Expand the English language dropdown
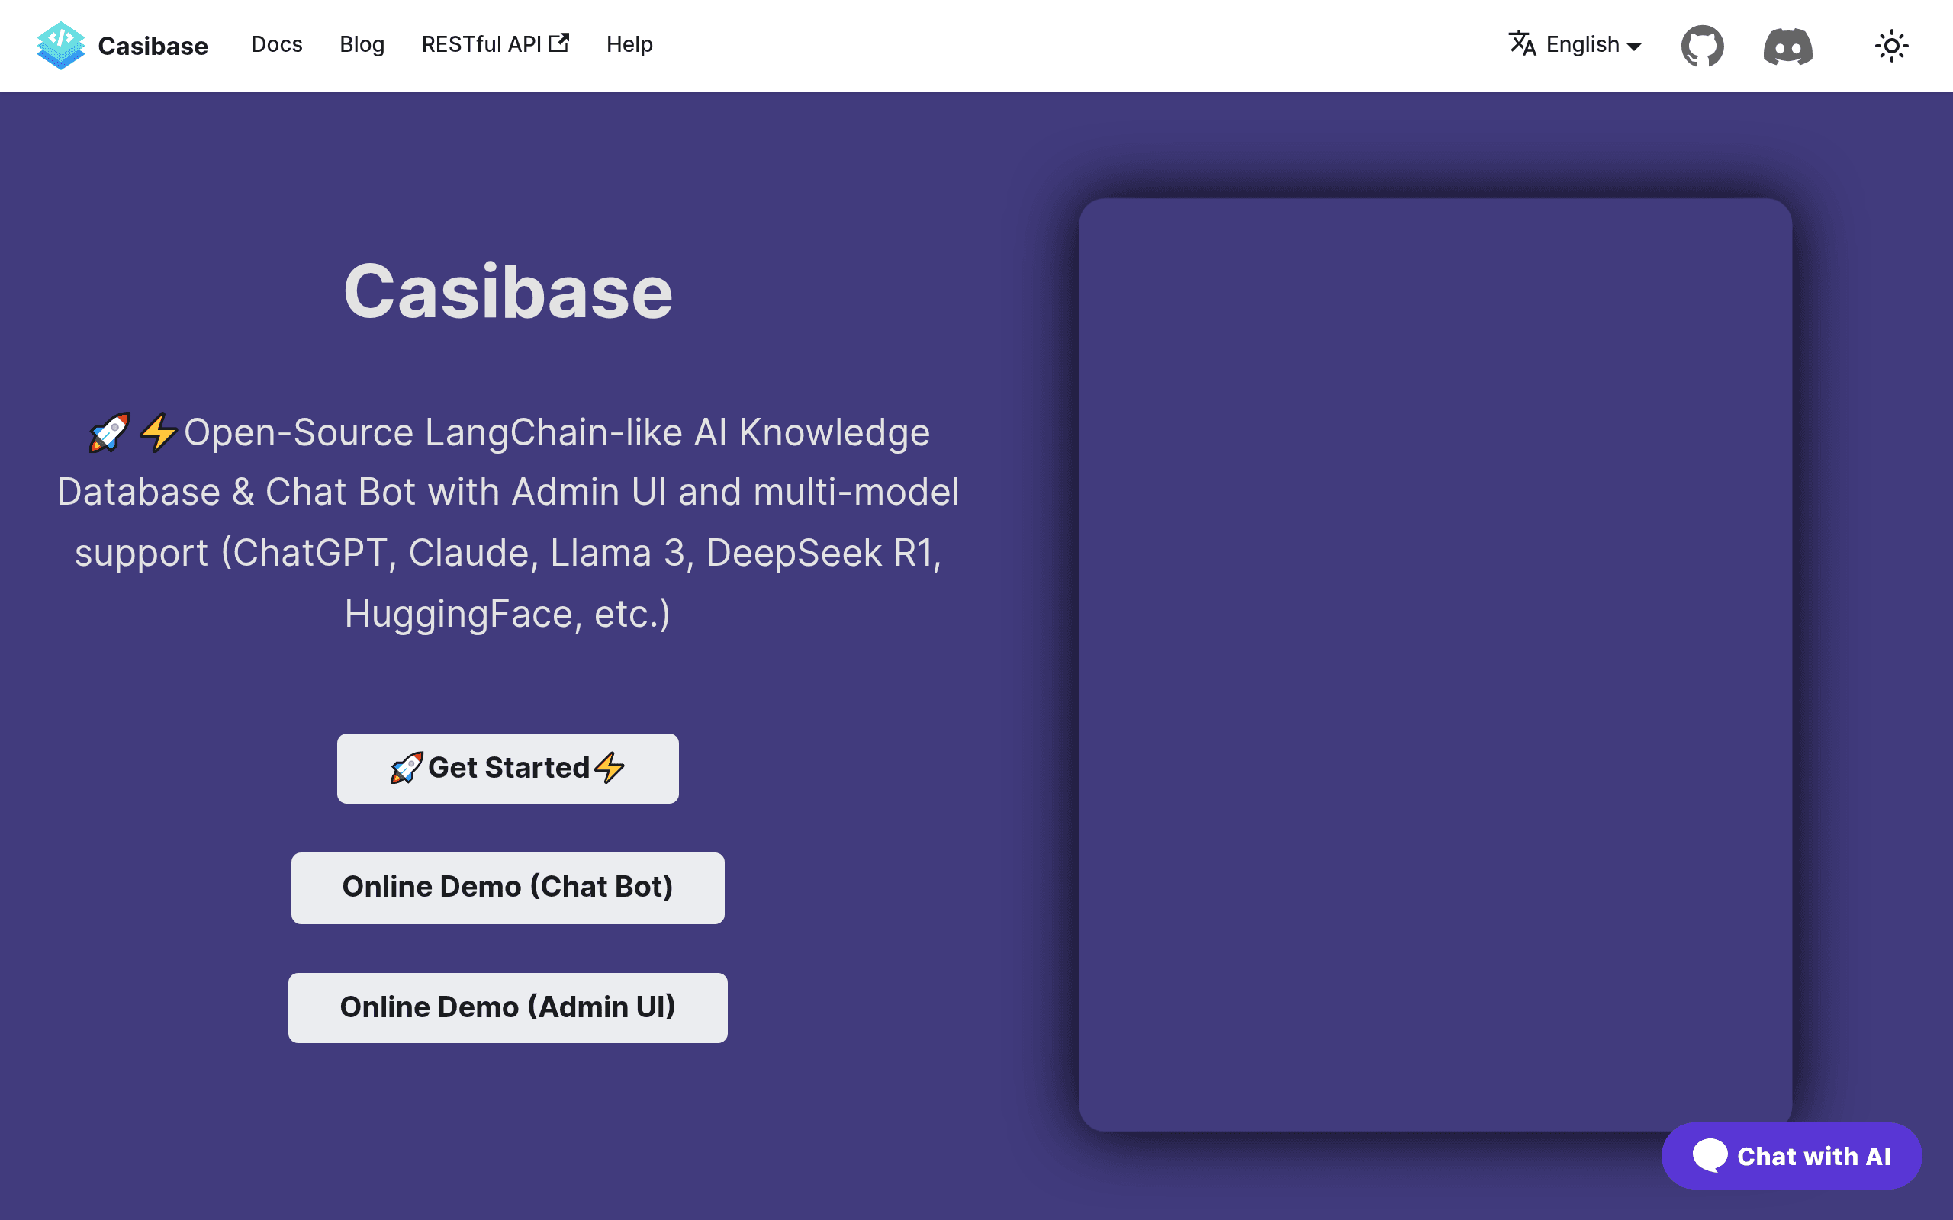Image resolution: width=1953 pixels, height=1220 pixels. pyautogui.click(x=1575, y=44)
